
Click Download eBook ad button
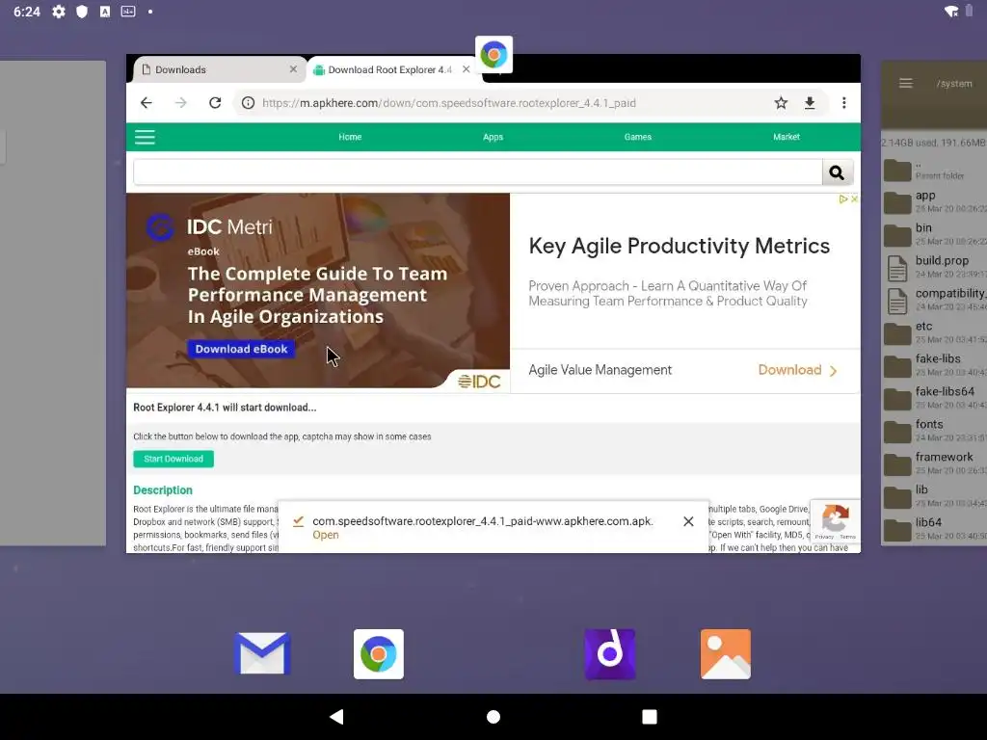[x=241, y=349]
